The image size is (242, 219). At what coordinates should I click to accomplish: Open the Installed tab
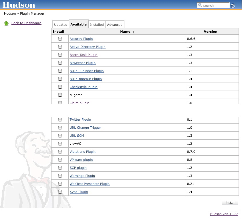pos(97,25)
